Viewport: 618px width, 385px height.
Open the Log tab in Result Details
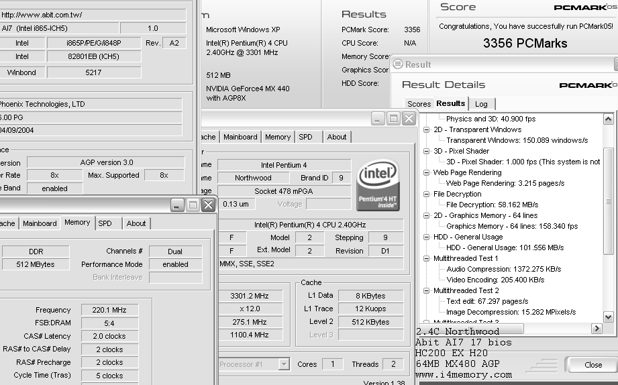(x=481, y=104)
